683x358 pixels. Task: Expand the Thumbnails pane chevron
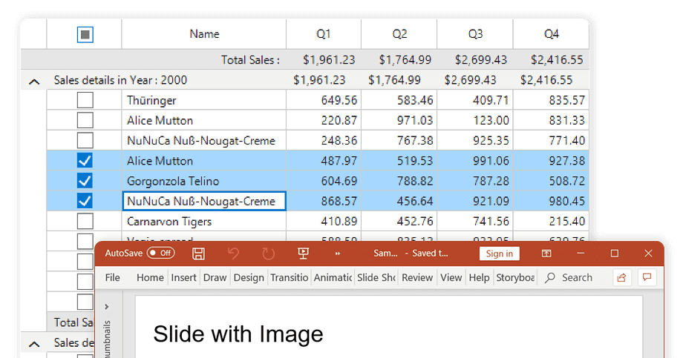107,306
